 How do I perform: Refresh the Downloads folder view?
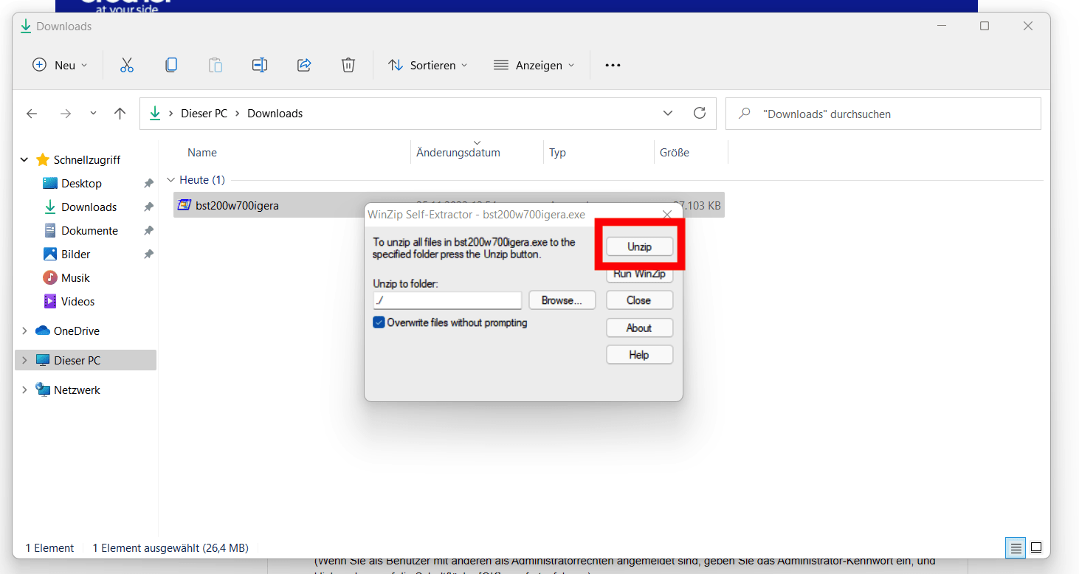tap(700, 113)
